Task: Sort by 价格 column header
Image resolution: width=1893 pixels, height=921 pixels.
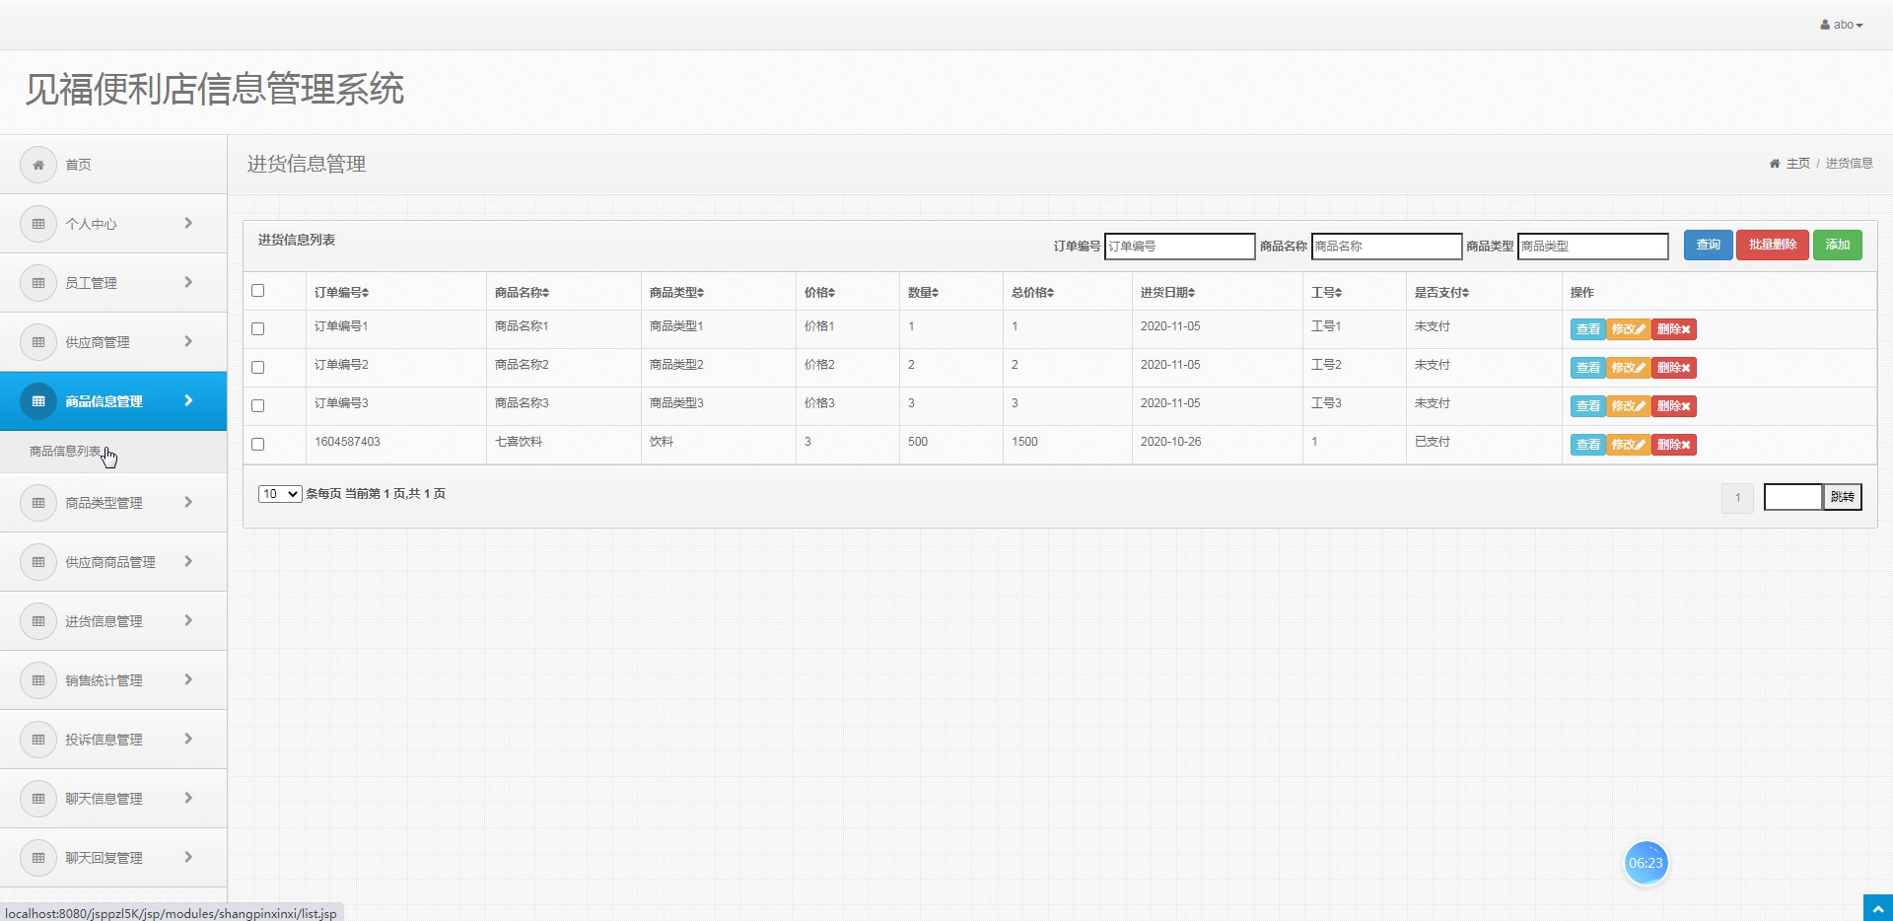Action: [x=819, y=293]
